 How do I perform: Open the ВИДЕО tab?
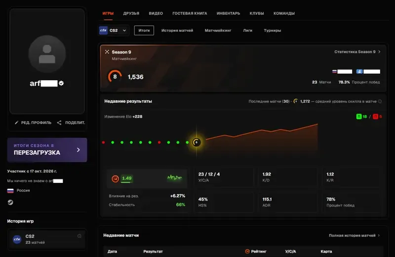pos(156,13)
